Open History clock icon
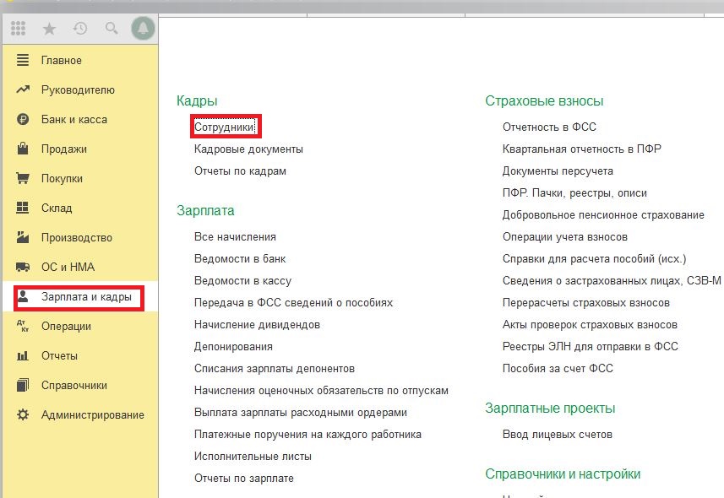 pos(80,29)
